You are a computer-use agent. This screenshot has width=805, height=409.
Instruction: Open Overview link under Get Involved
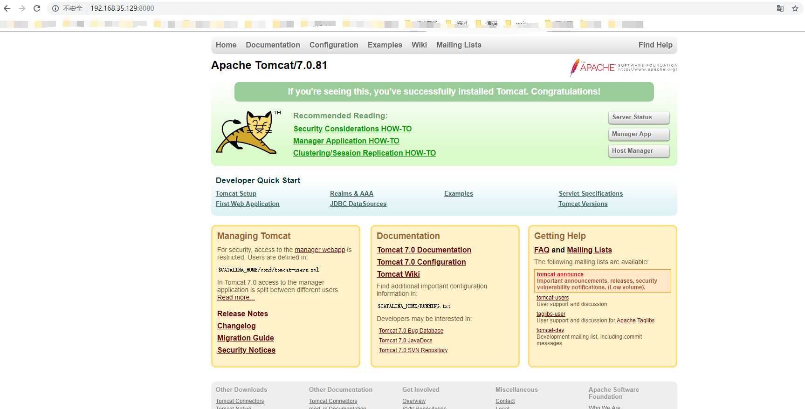tap(414, 401)
